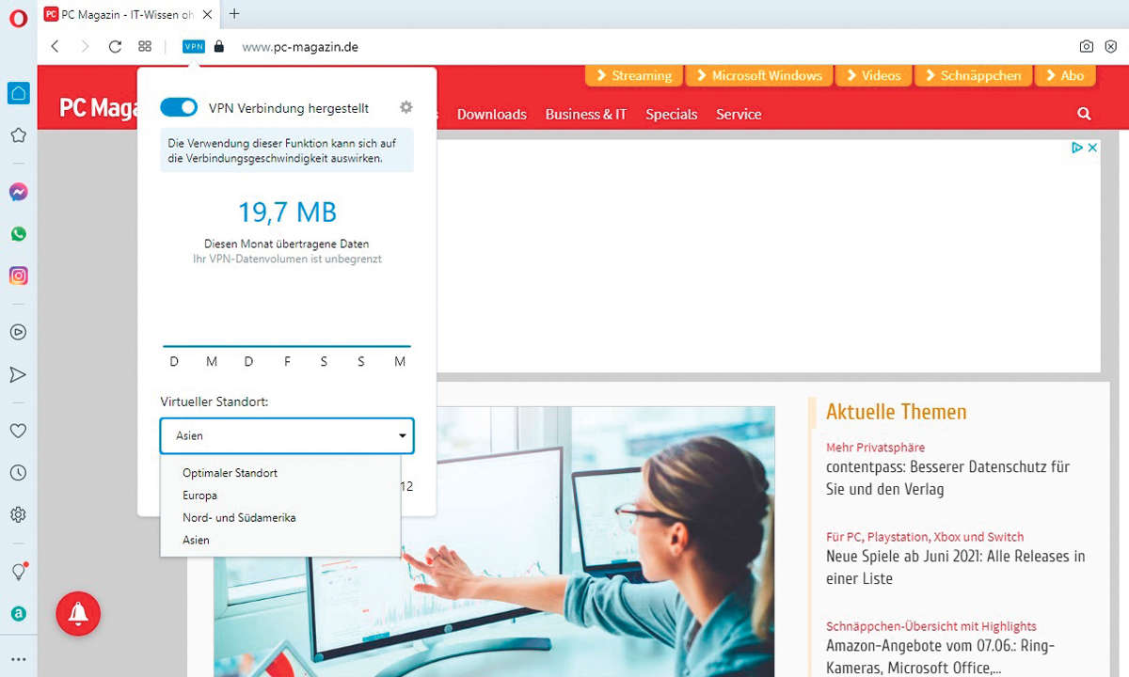Image resolution: width=1129 pixels, height=677 pixels.
Task: Open the Service navigation item
Action: pos(739,114)
